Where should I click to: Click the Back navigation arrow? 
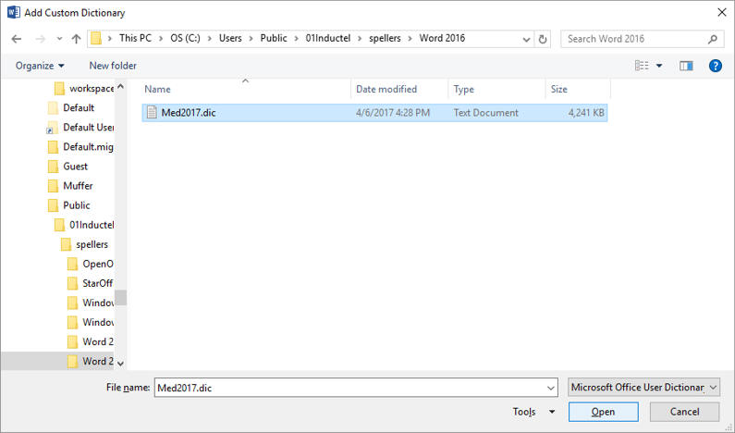pyautogui.click(x=17, y=39)
